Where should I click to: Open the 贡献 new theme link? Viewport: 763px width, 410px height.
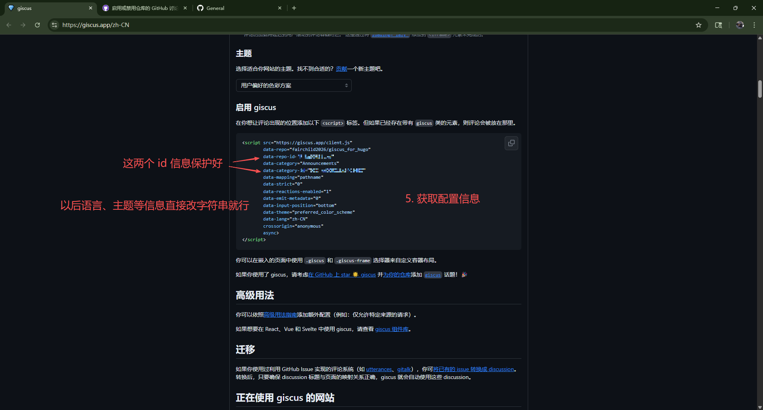[341, 69]
